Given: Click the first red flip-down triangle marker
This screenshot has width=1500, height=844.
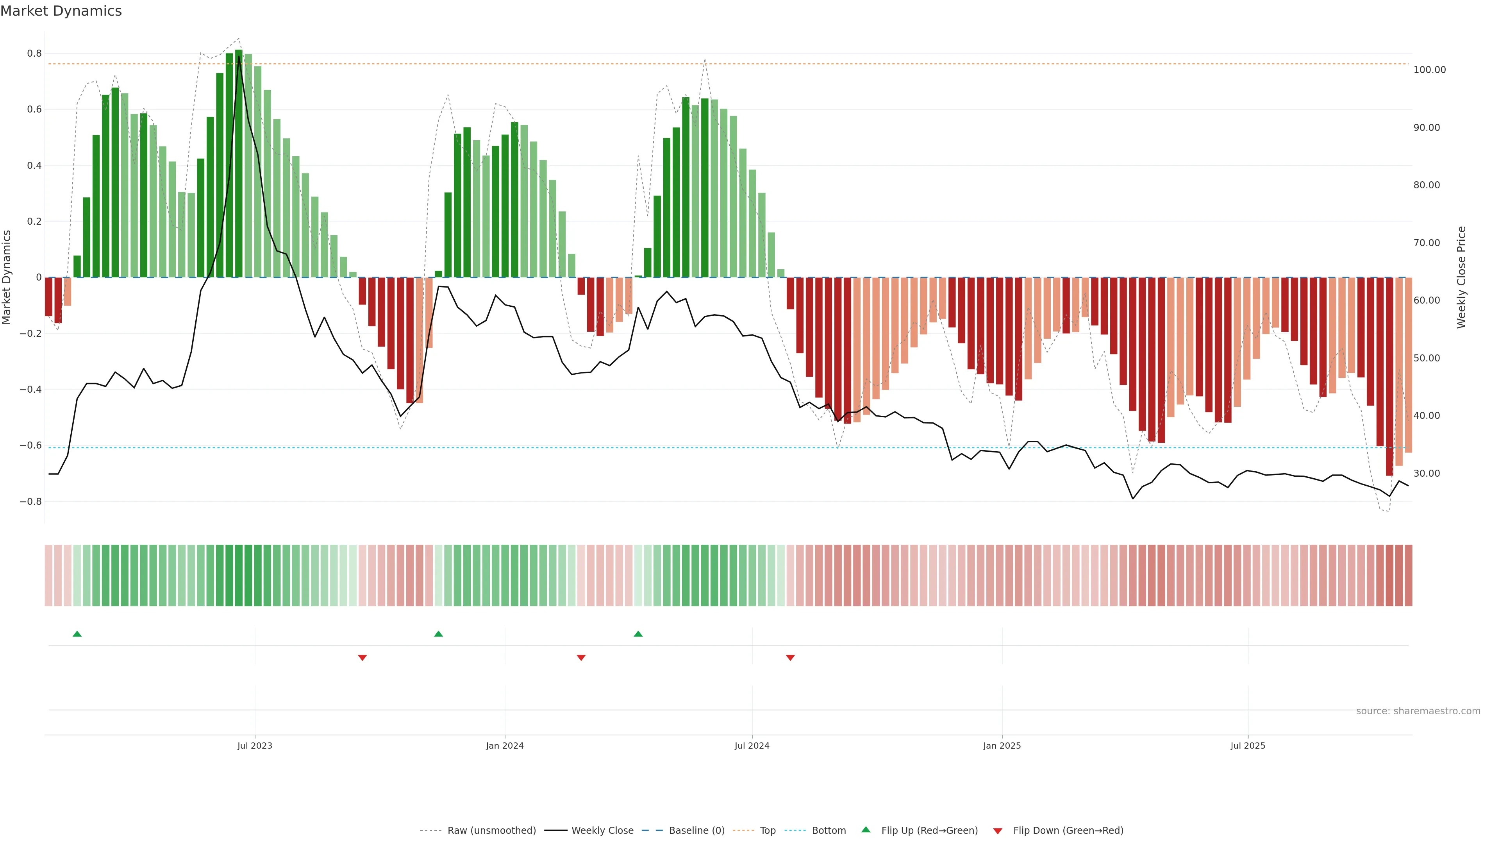Looking at the screenshot, I should (x=362, y=658).
